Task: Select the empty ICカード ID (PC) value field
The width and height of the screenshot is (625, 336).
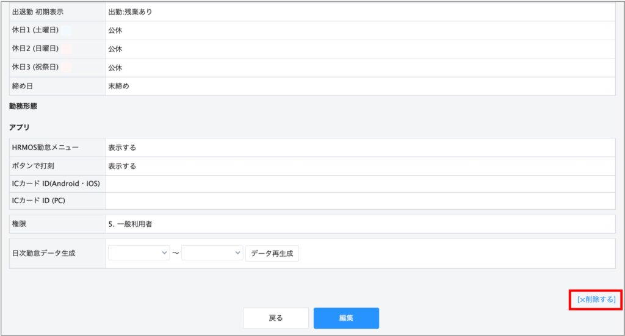Action: 359,201
